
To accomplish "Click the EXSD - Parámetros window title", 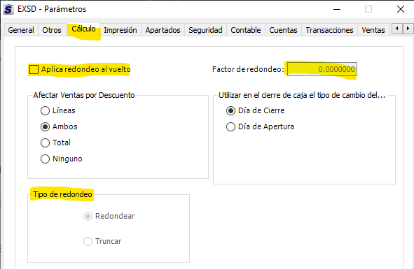I will click(52, 9).
